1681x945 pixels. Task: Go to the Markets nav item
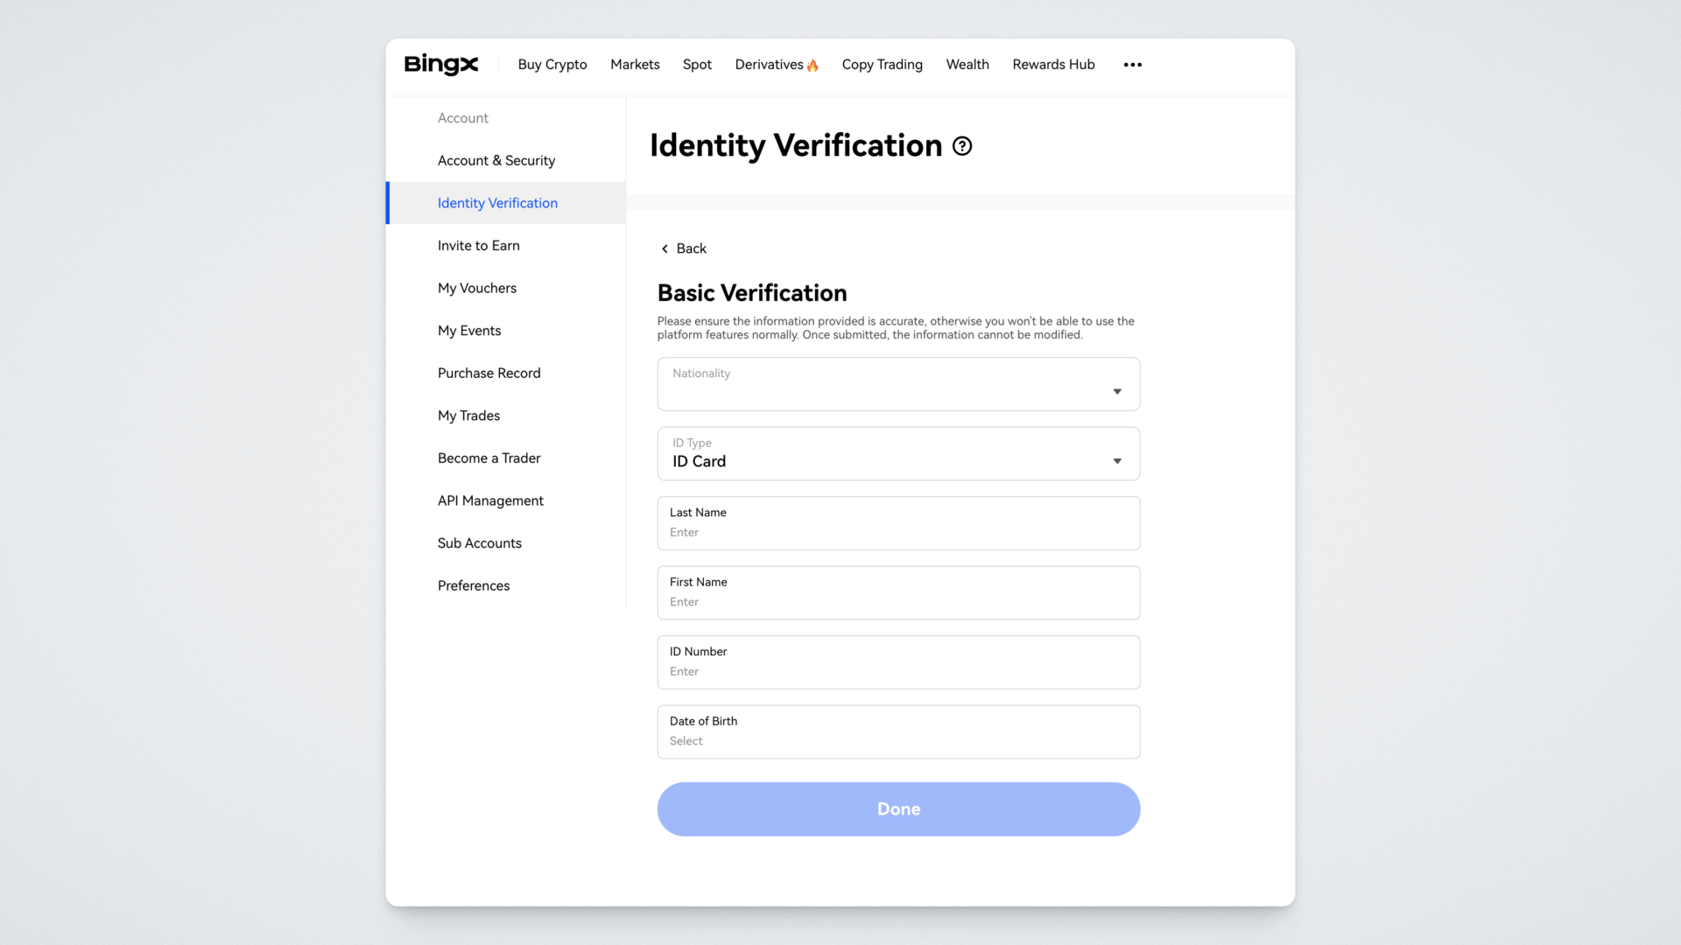pyautogui.click(x=635, y=65)
